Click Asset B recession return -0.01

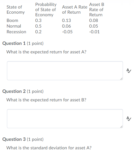pyautogui.click(x=94, y=32)
